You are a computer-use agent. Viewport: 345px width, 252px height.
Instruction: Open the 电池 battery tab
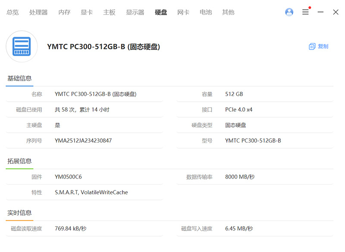click(206, 12)
